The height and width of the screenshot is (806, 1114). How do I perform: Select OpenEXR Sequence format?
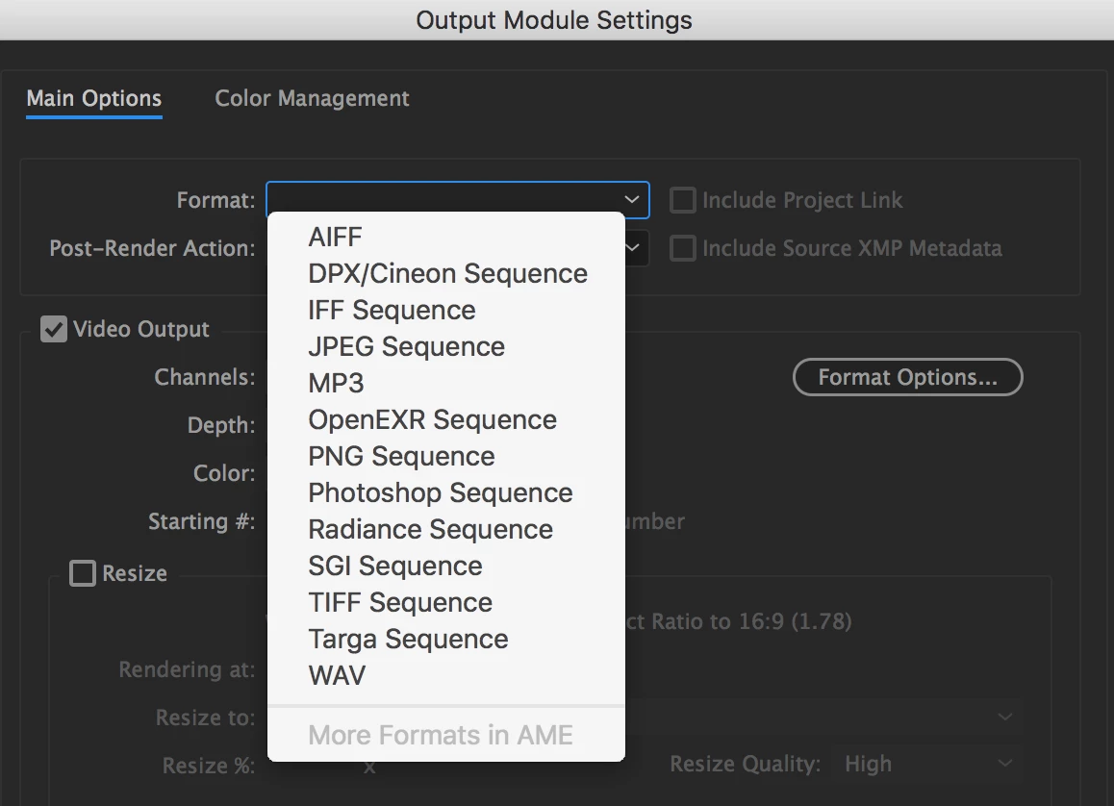432,419
